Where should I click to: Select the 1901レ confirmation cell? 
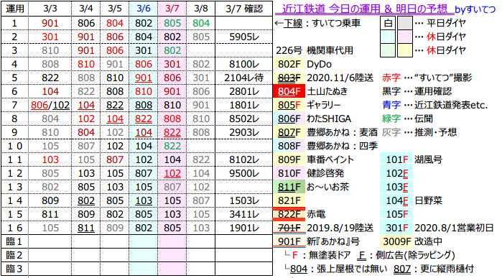[x=244, y=228]
